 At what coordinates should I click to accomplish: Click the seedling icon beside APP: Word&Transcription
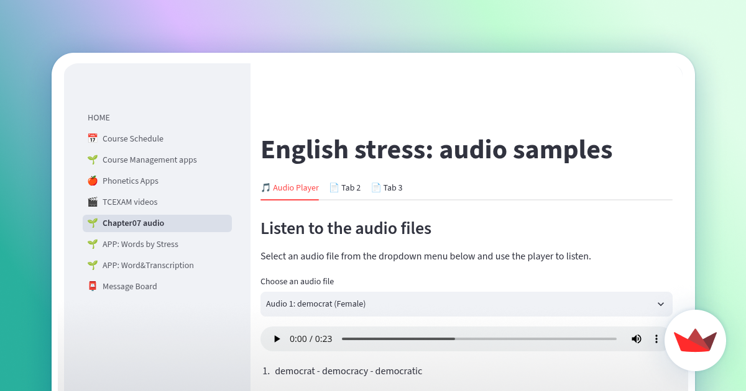point(93,265)
